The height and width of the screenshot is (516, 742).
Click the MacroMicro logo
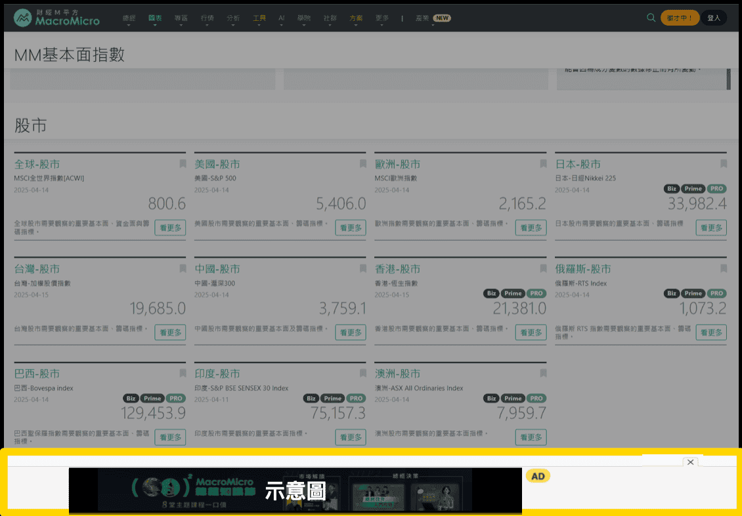pyautogui.click(x=56, y=18)
